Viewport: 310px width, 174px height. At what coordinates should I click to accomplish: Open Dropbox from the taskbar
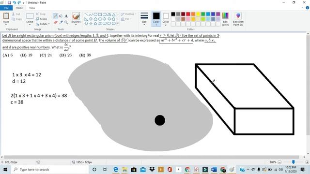(x=152, y=170)
